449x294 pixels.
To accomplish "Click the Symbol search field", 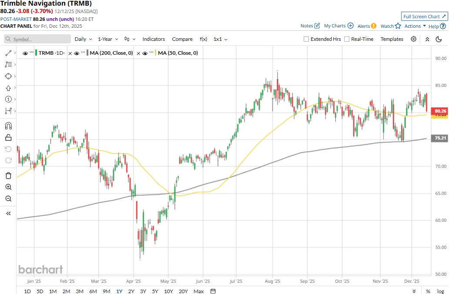I will [38, 39].
